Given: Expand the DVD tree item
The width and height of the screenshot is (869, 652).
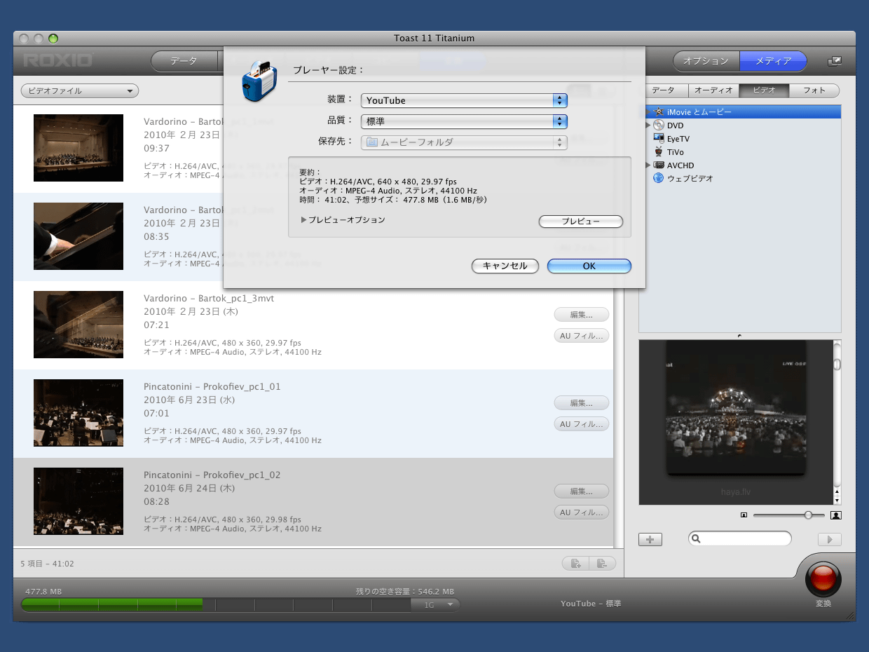Looking at the screenshot, I should (x=648, y=125).
